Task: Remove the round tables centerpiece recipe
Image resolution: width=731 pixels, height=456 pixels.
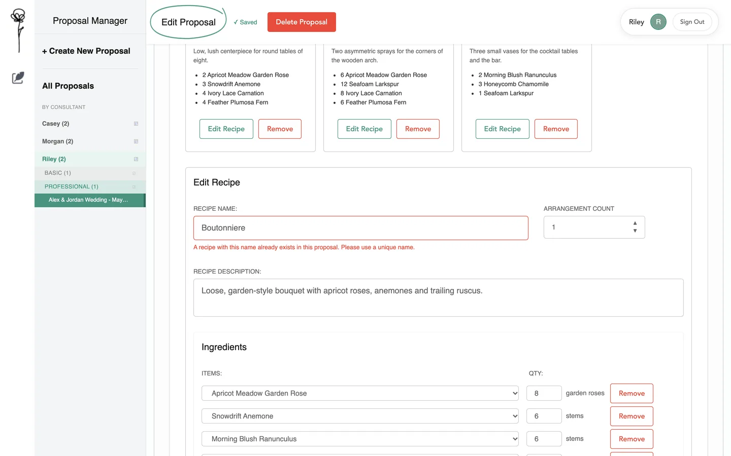Action: tap(280, 129)
